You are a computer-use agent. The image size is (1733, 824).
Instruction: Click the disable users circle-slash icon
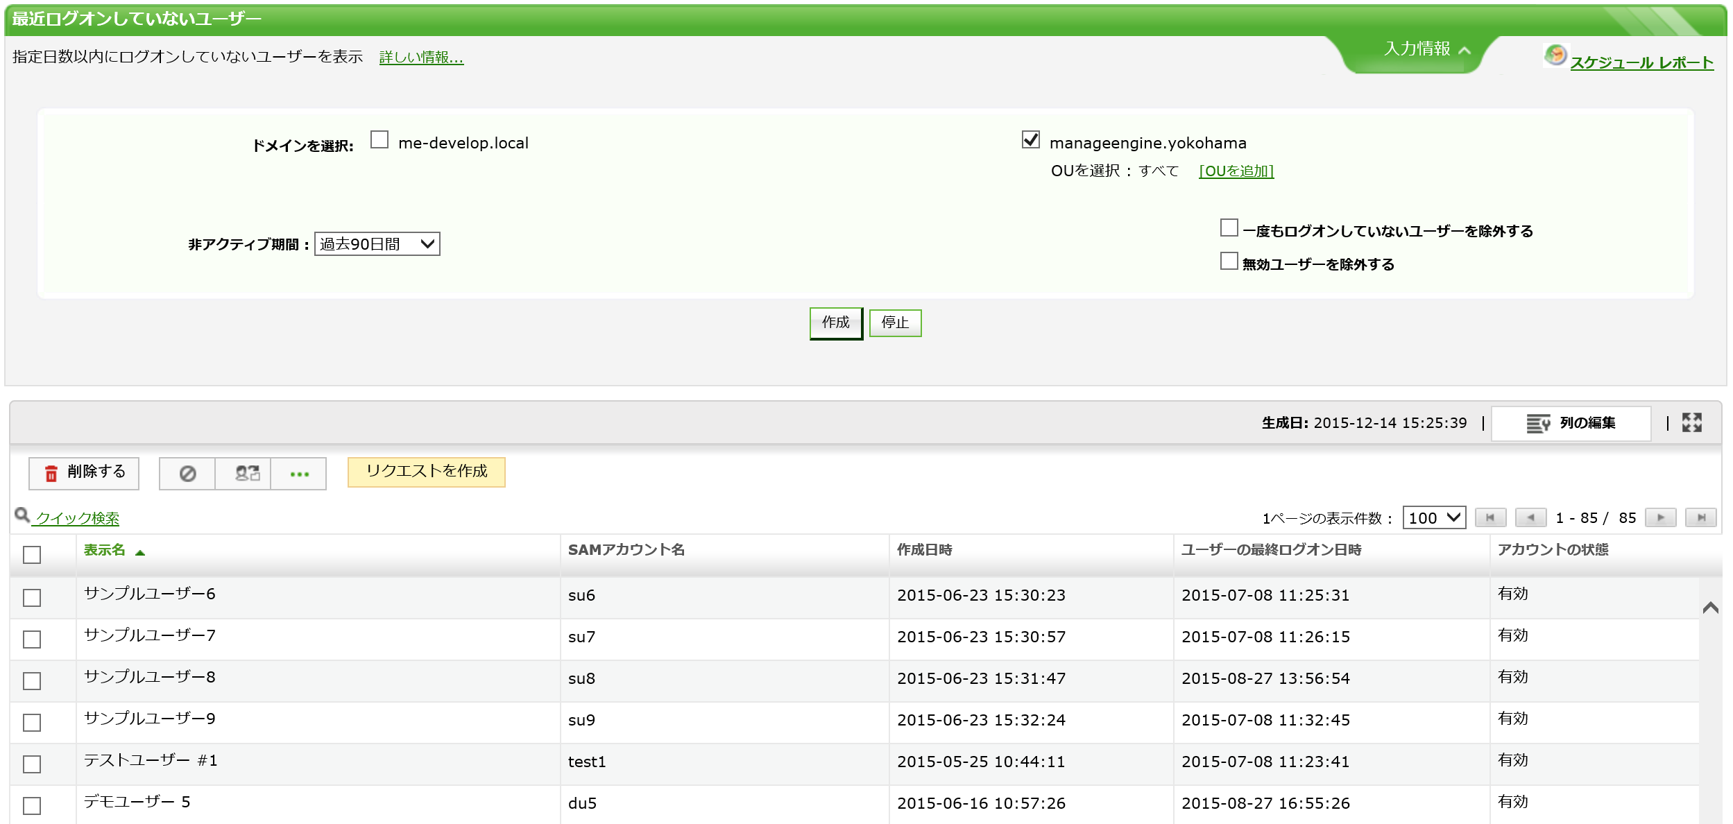click(187, 474)
